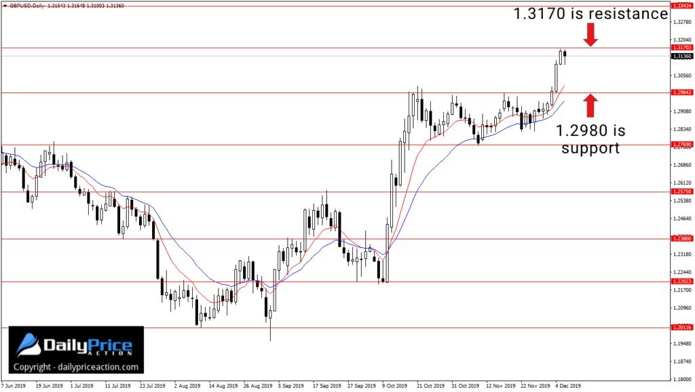
Task: Click the 1.22023 red price label
Action: point(682,281)
